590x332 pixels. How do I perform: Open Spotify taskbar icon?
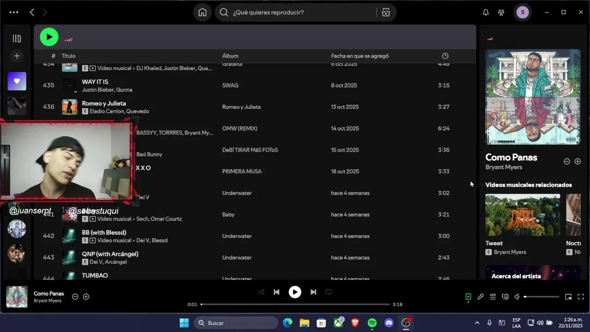pyautogui.click(x=372, y=323)
